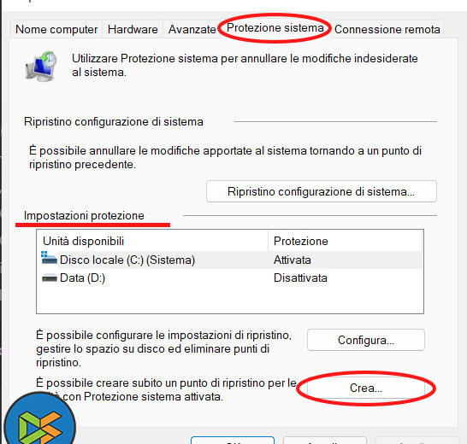Click the Attivata status for drive C
The image size is (467, 444).
coord(293,260)
